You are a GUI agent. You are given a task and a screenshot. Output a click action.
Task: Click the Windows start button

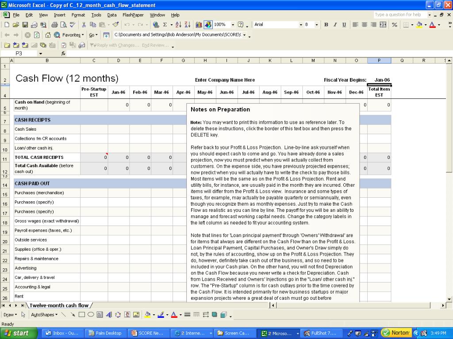tap(19, 333)
